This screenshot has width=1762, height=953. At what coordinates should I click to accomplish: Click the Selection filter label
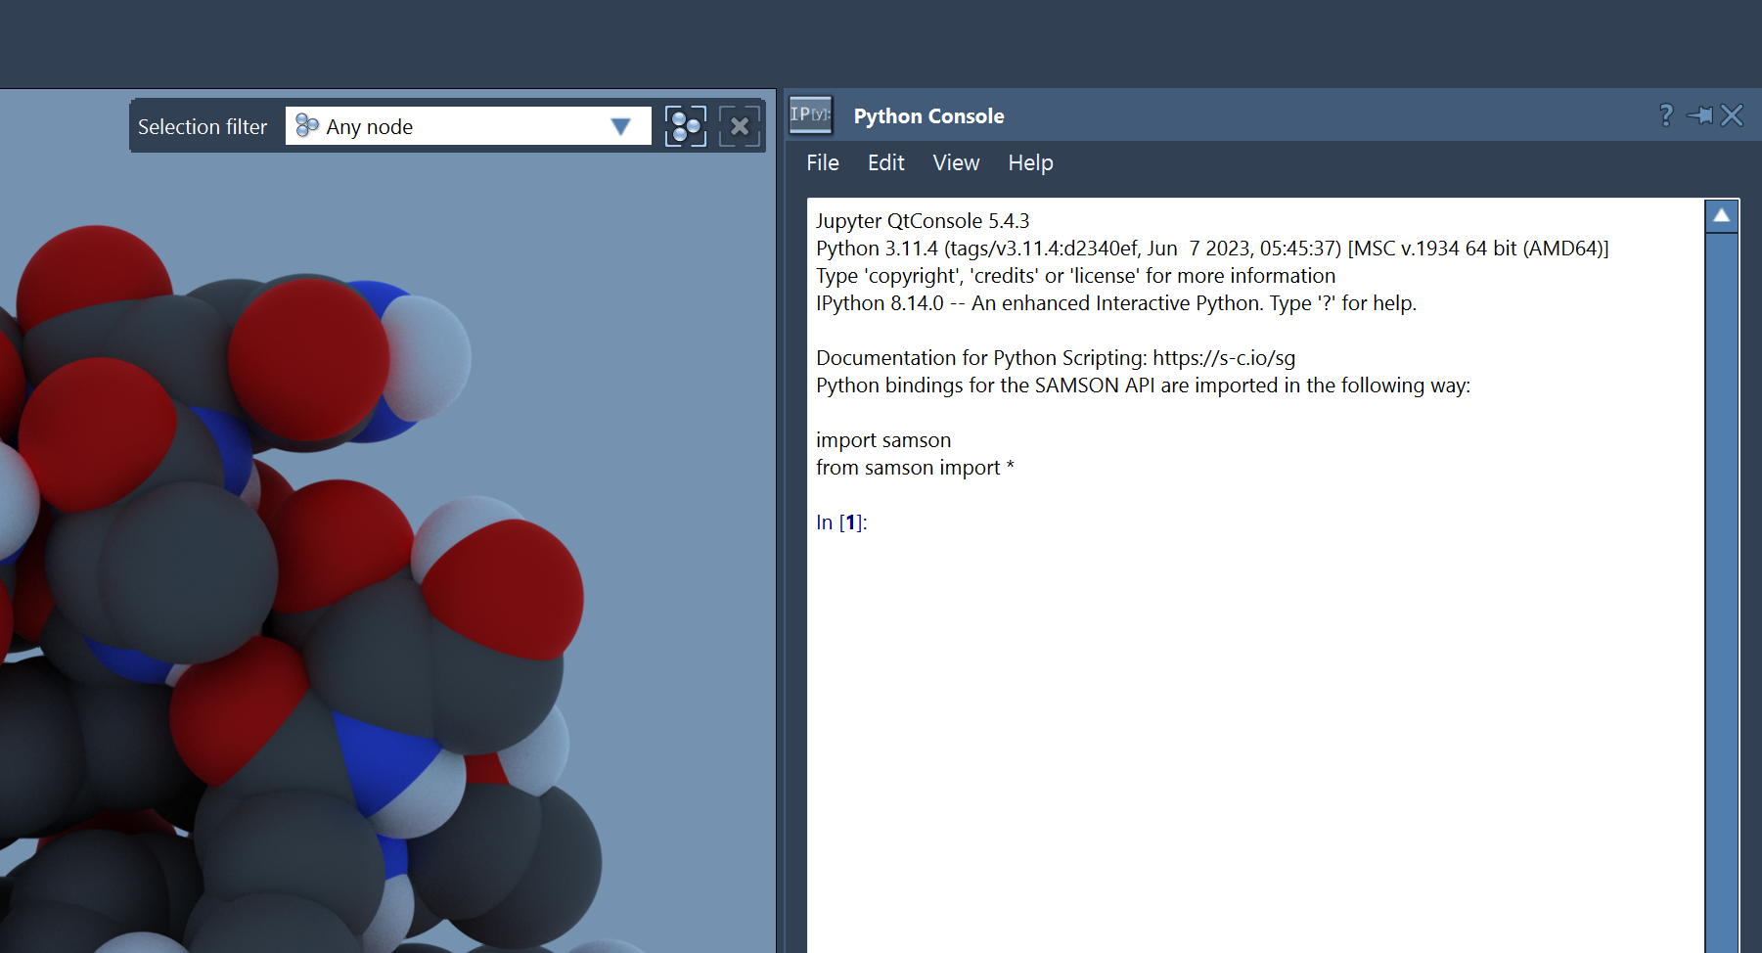tap(203, 126)
